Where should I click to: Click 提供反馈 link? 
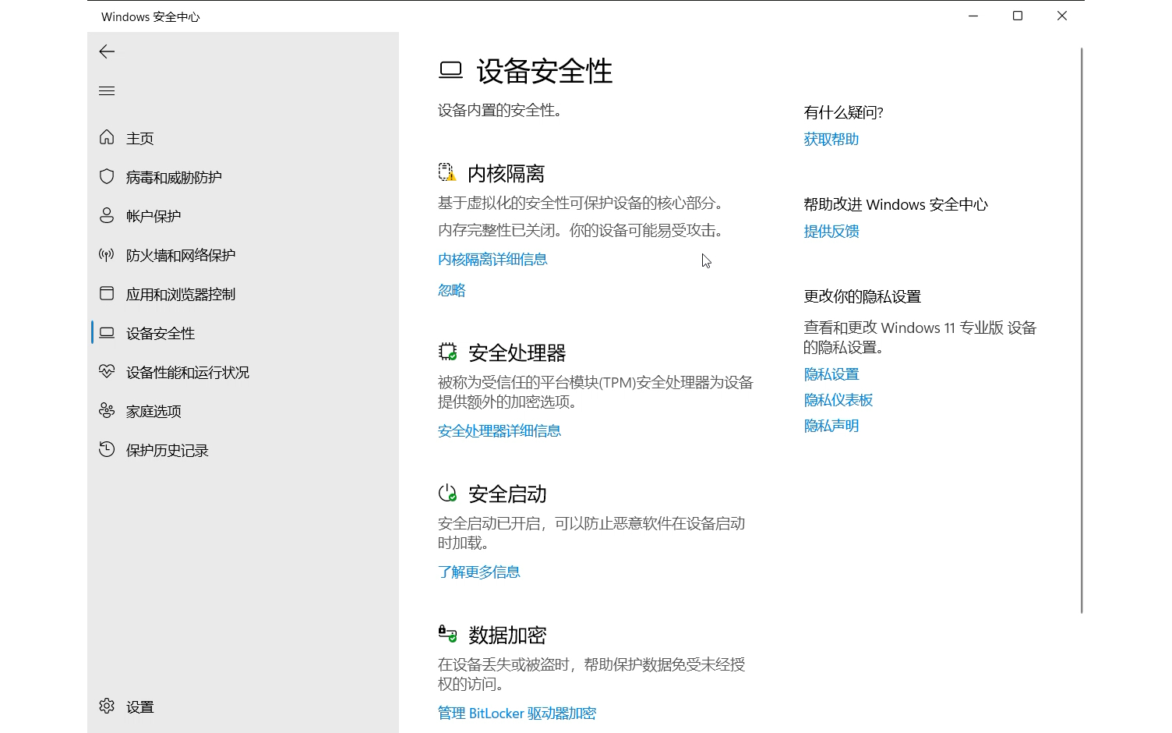pos(831,231)
